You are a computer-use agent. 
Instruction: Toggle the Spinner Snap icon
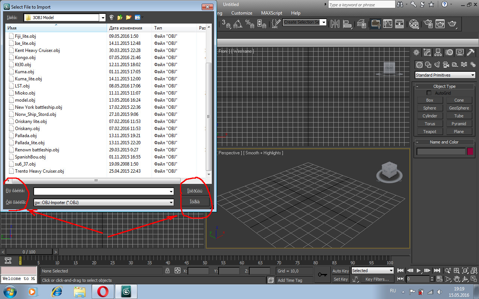262,24
